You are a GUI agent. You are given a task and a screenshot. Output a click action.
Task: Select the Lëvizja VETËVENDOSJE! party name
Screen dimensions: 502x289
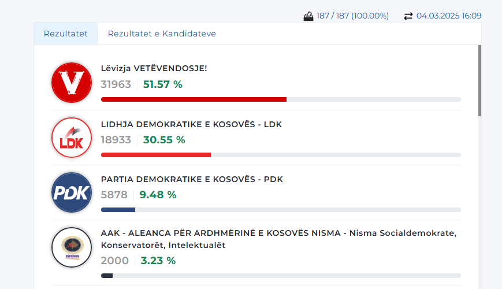(154, 68)
